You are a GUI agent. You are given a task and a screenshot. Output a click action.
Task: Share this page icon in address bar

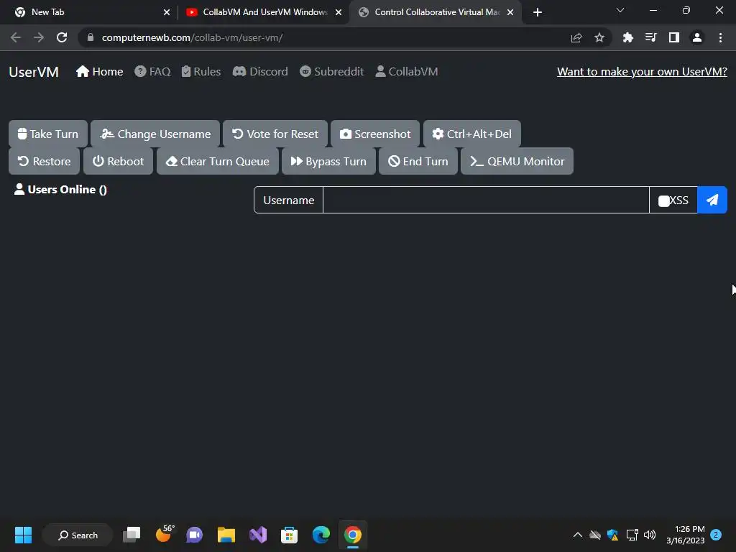point(576,37)
